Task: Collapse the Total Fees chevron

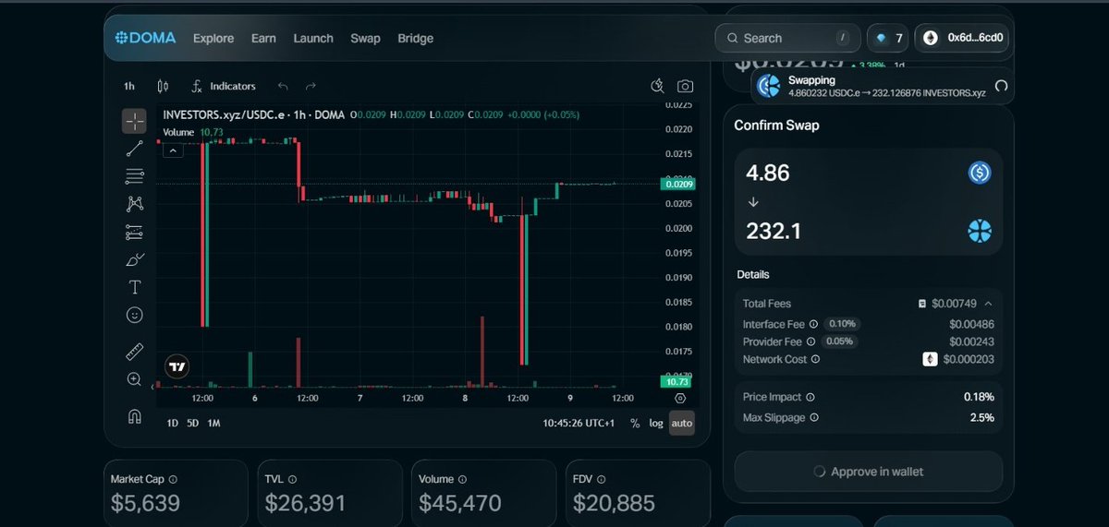Action: (x=988, y=303)
